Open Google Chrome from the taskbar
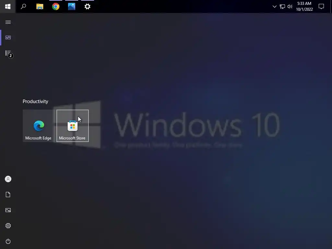This screenshot has width=332, height=249. [56, 6]
